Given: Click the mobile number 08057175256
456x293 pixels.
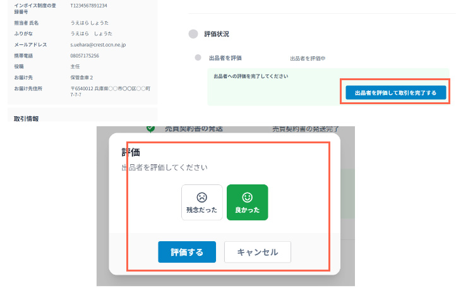Looking at the screenshot, I should tap(85, 56).
